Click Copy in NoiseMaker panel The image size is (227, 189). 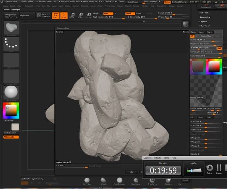pyautogui.click(x=209, y=32)
